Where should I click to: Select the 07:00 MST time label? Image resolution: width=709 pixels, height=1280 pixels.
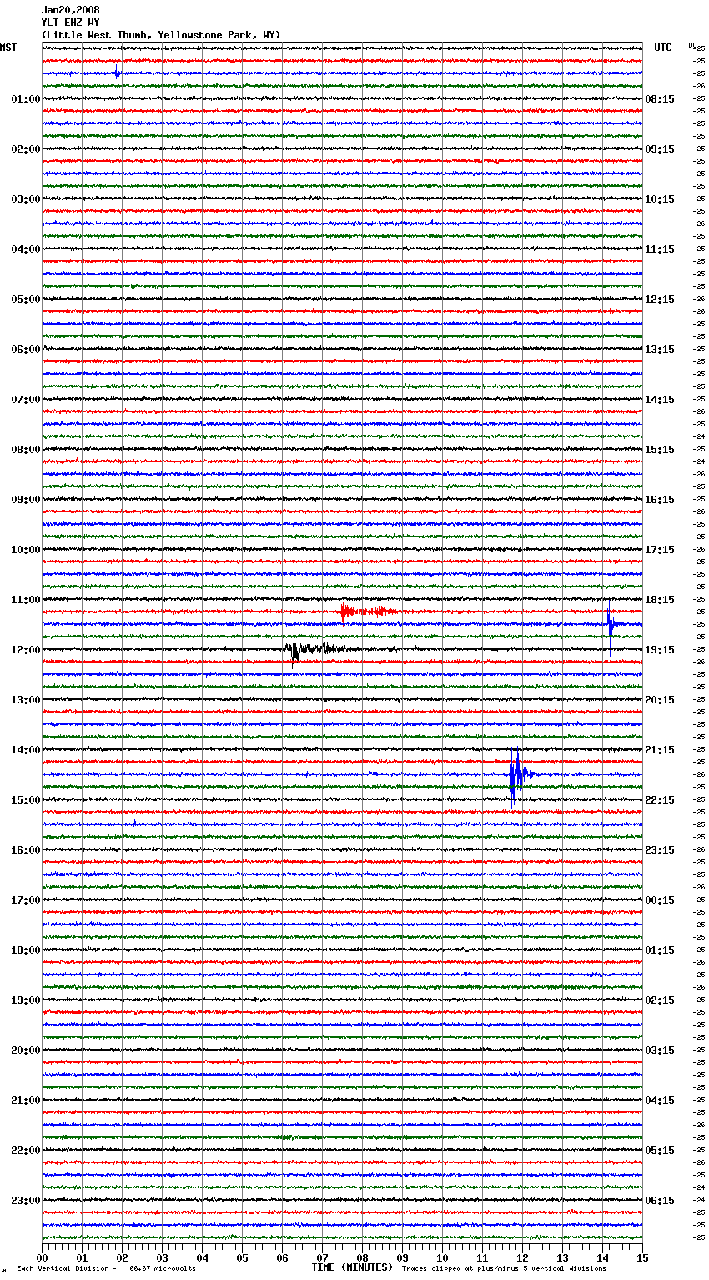[25, 400]
